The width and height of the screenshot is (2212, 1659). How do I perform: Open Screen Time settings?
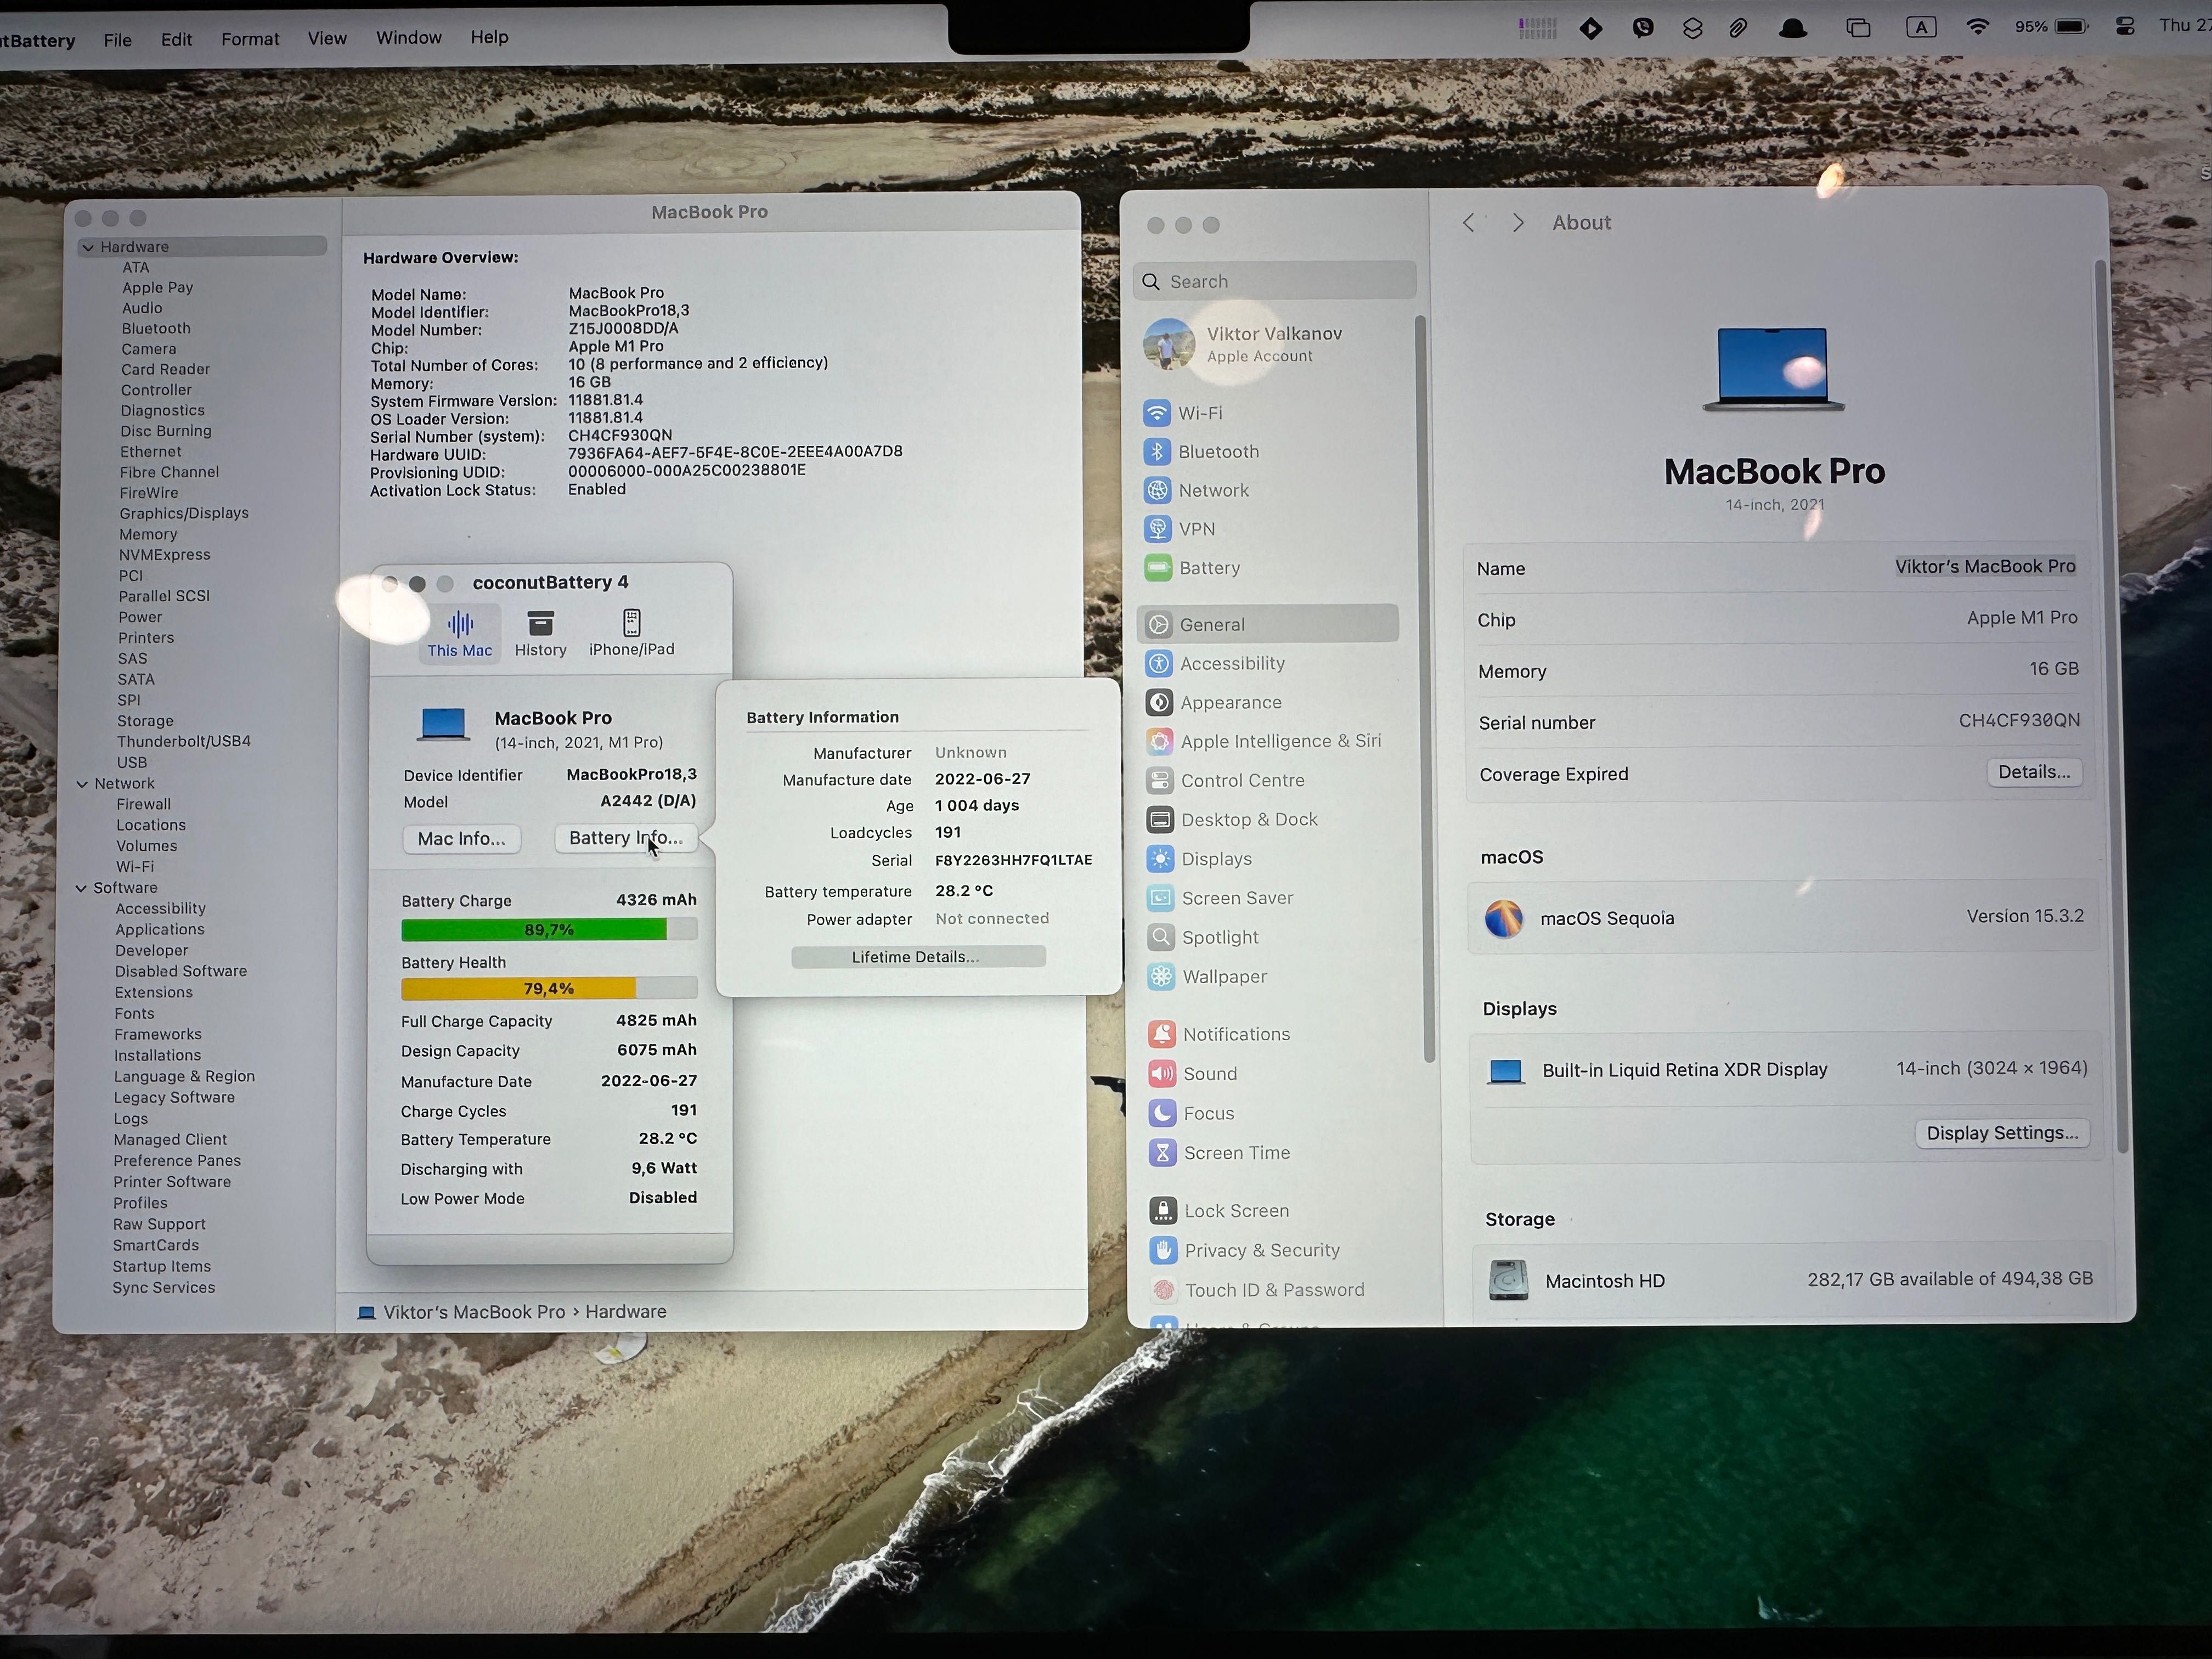point(1221,1153)
